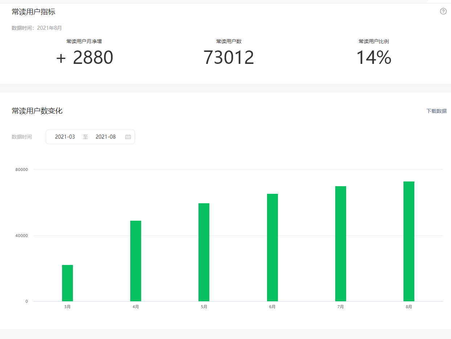Select the 40000 y-axis label

(21, 236)
